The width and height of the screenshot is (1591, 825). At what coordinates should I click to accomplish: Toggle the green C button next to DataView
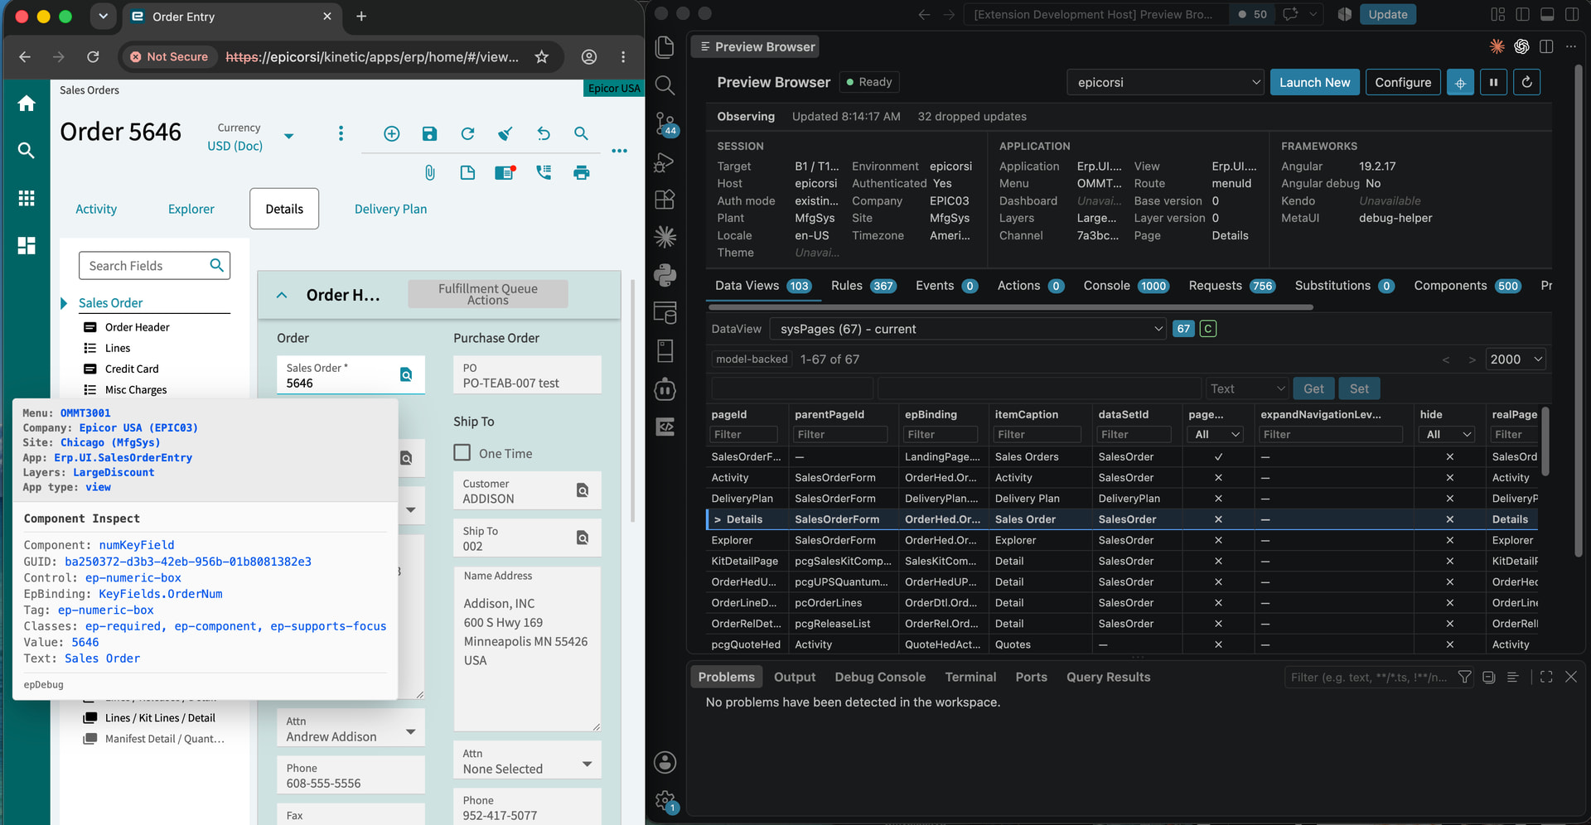(x=1208, y=329)
